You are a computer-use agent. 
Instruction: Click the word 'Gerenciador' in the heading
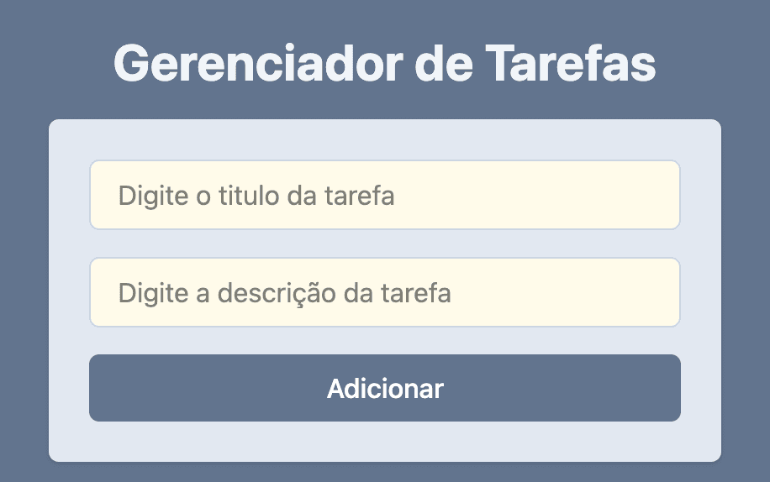(x=258, y=64)
